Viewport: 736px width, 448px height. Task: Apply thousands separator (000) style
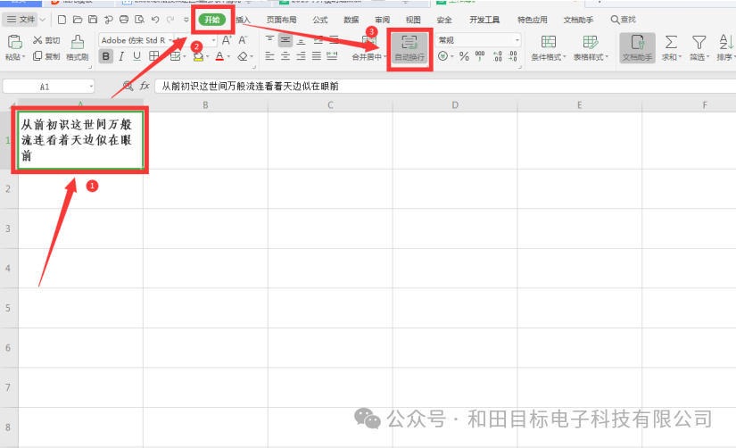point(480,56)
